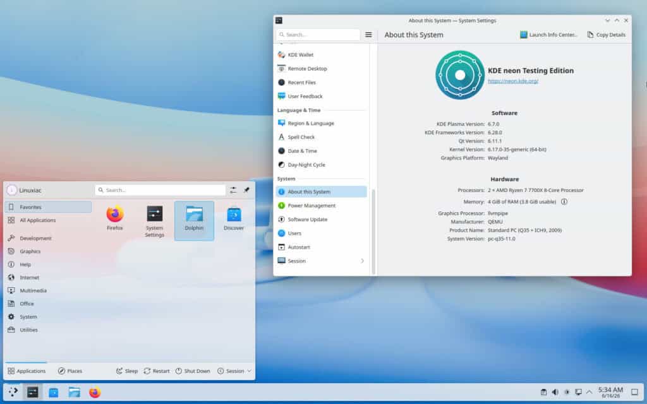Launch Dolphin from Favorites grid
647x404 pixels.
(x=194, y=221)
